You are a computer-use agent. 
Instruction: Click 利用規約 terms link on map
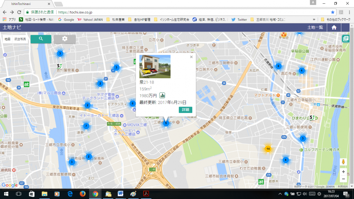[343, 187]
